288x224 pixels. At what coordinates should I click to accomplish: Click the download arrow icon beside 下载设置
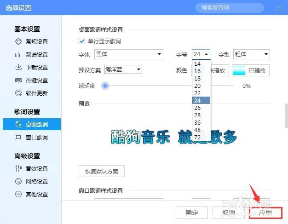[18, 67]
